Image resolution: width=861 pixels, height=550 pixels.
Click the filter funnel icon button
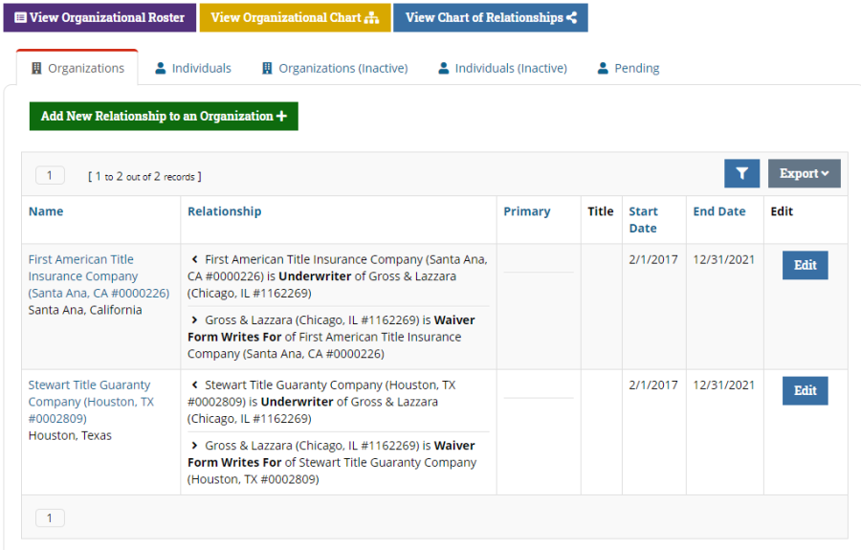pos(741,173)
